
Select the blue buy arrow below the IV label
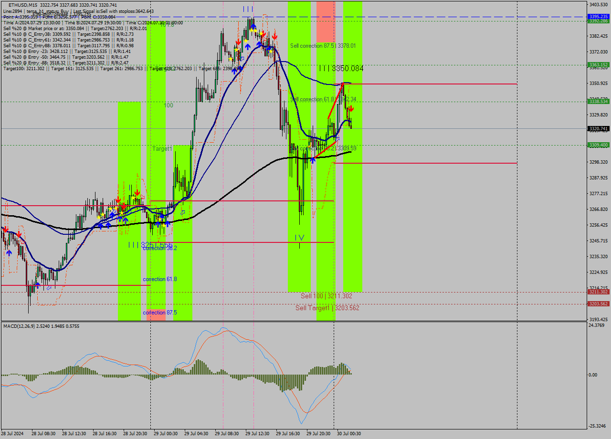(313, 161)
